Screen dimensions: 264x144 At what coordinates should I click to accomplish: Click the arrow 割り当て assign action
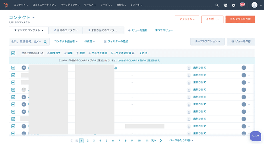coord(53,53)
